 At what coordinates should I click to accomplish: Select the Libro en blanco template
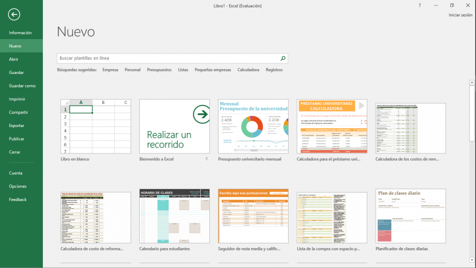point(96,126)
